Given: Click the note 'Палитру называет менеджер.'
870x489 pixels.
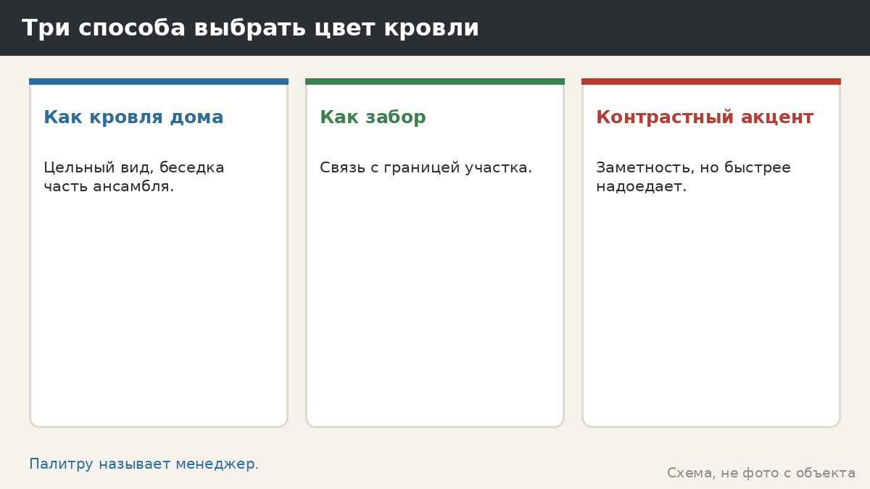Looking at the screenshot, I should click(144, 464).
